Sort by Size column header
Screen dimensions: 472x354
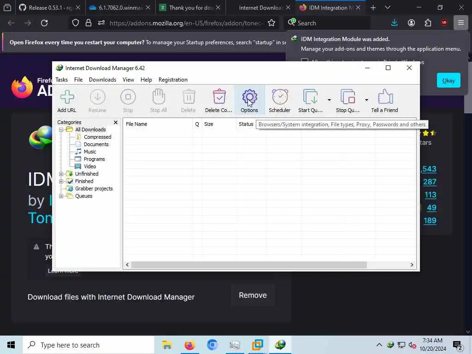coord(219,124)
